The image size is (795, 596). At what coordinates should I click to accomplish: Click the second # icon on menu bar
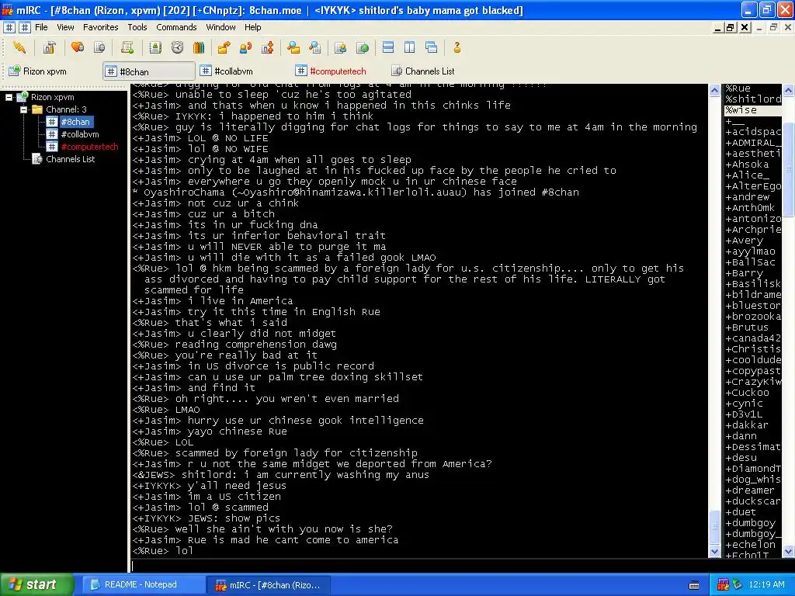[x=25, y=27]
